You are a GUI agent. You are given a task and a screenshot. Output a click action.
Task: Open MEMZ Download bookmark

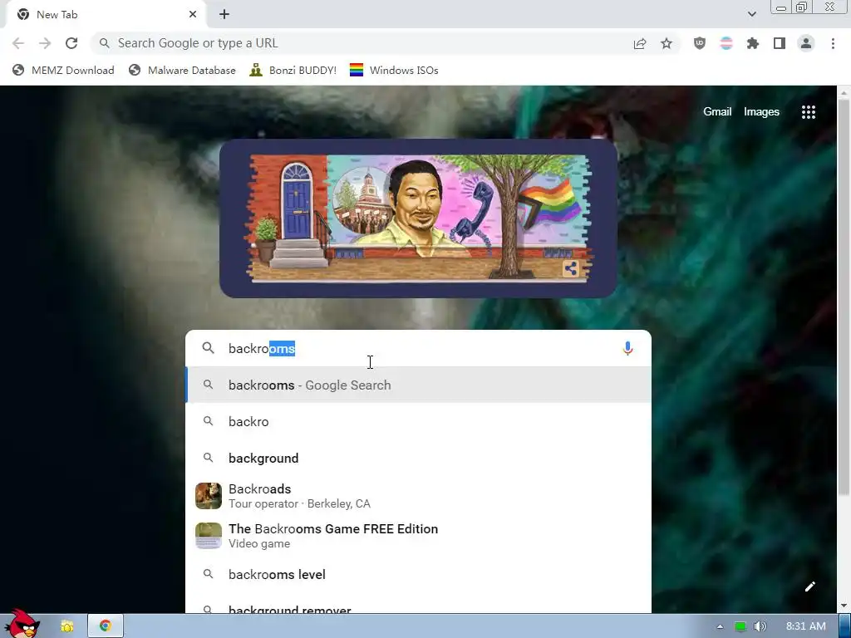[x=63, y=70]
